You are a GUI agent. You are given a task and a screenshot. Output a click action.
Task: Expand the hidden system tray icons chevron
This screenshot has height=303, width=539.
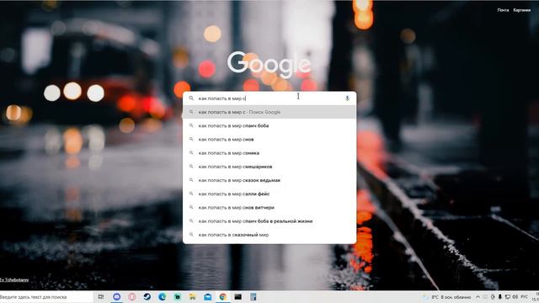(478, 297)
